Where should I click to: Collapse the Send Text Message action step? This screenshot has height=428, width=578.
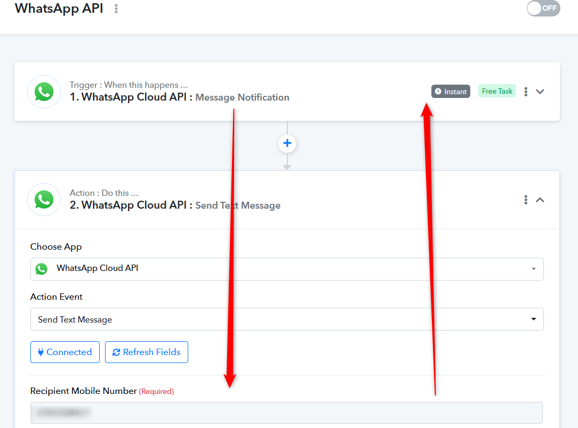pos(540,200)
